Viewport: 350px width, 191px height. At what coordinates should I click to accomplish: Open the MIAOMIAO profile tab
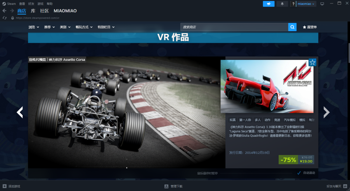[x=65, y=11]
